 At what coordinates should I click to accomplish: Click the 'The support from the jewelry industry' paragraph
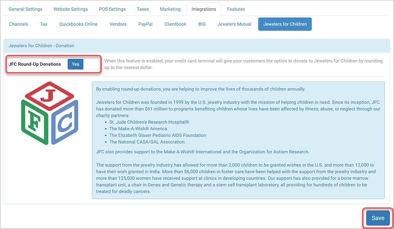click(236, 178)
